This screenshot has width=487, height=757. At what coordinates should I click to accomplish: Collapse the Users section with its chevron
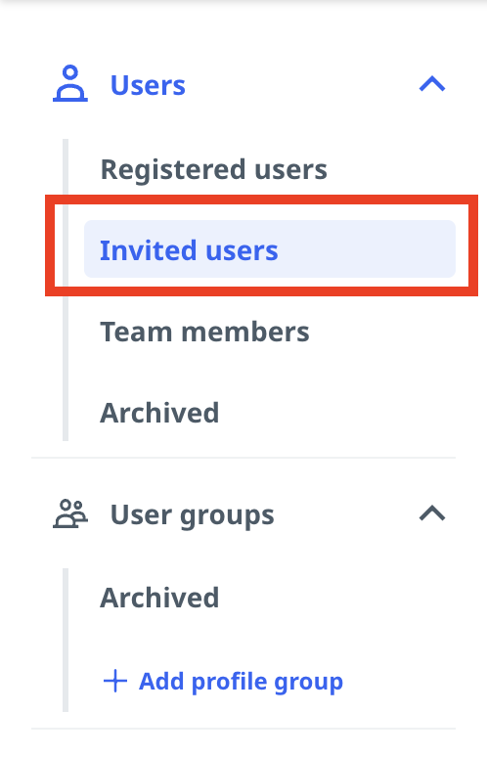432,84
